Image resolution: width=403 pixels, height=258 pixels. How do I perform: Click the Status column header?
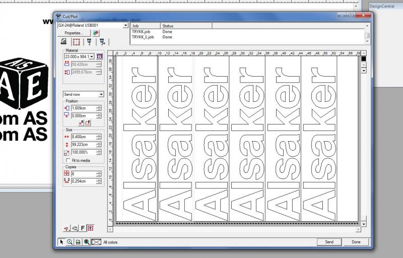click(x=186, y=26)
